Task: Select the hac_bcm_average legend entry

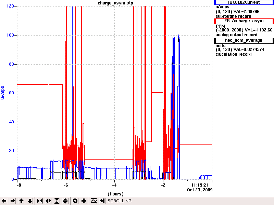Action: pos(244,40)
